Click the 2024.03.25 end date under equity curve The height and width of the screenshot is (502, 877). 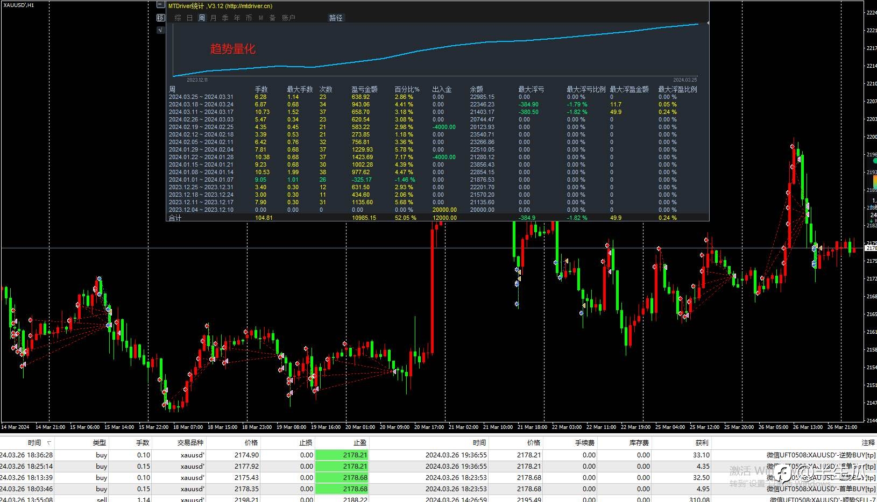(685, 80)
